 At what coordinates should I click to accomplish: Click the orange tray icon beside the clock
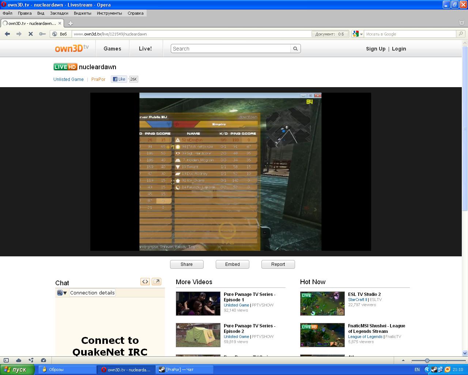point(447,370)
